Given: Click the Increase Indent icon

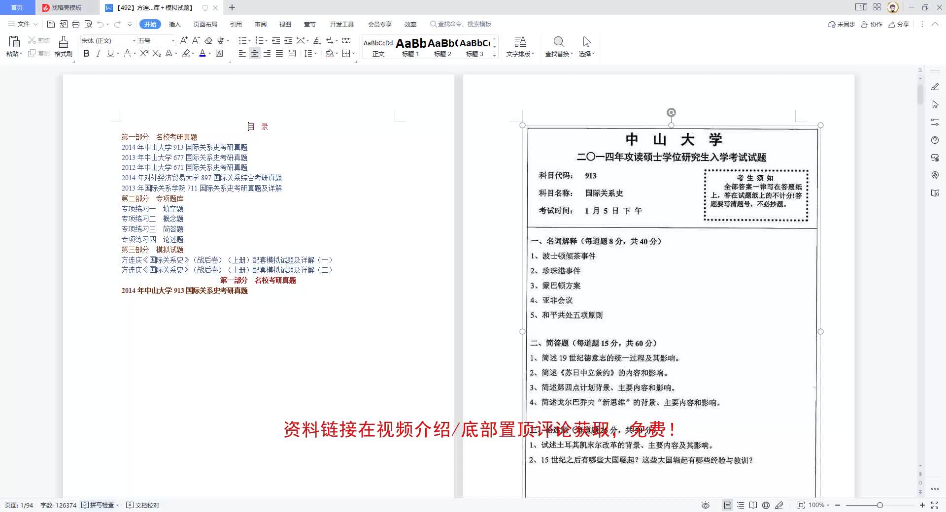Looking at the screenshot, I should pos(288,40).
